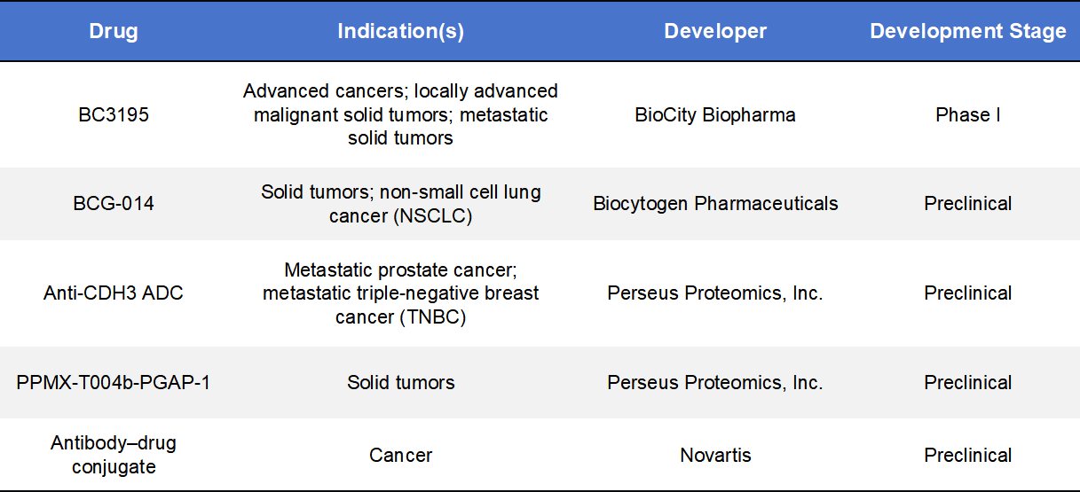1080x492 pixels.
Task: Click the Biocytogen Pharmaceuticals cell
Action: pyautogui.click(x=715, y=204)
